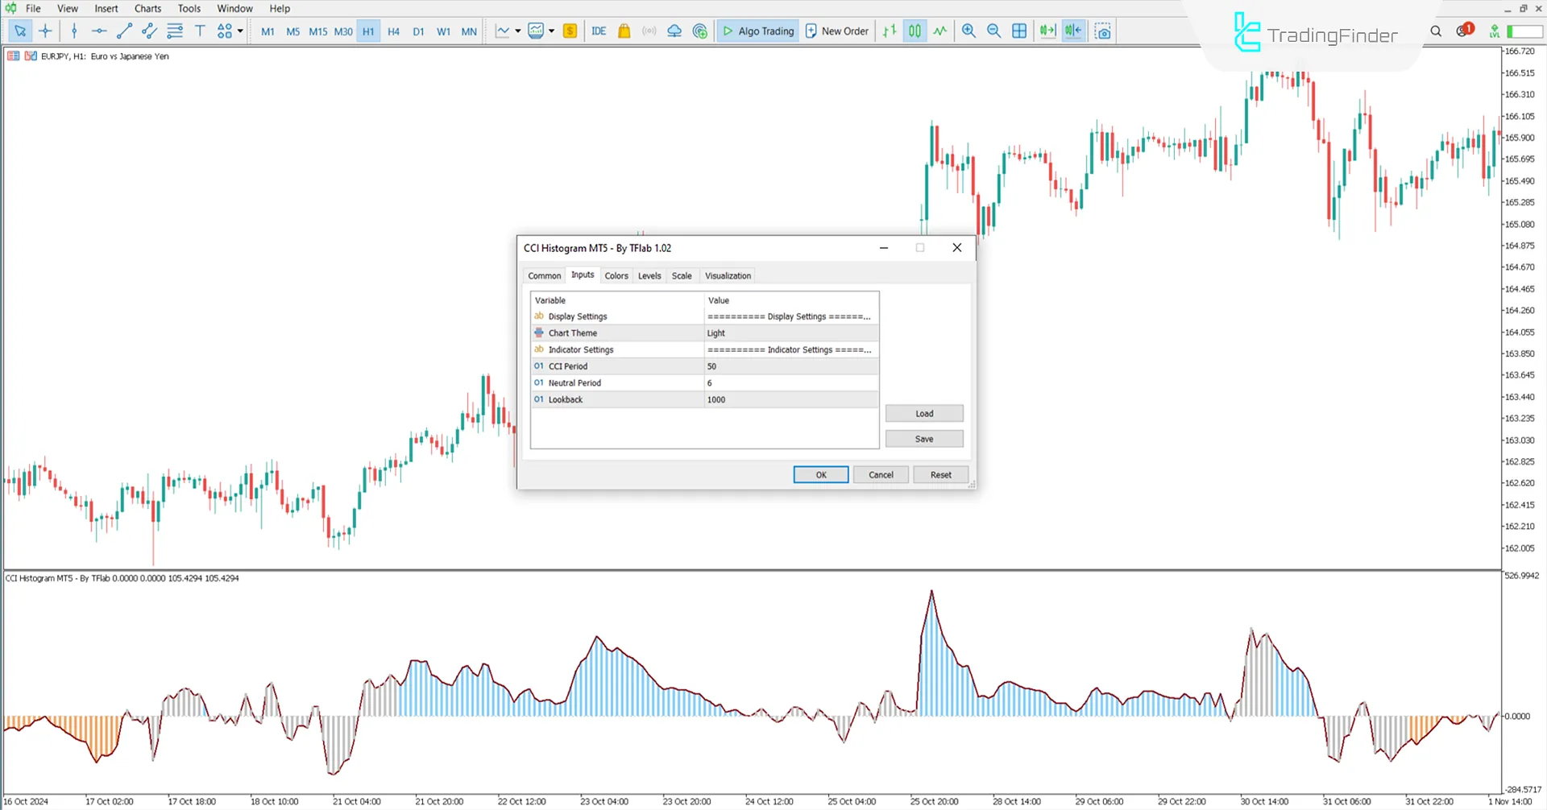Viewport: 1547px width, 810px height.
Task: Select the Text label tool
Action: point(200,31)
